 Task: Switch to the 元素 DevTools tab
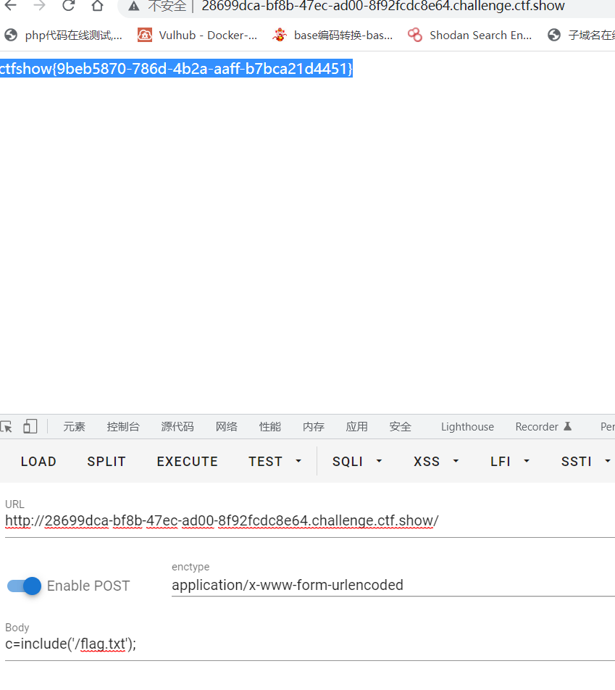(74, 426)
